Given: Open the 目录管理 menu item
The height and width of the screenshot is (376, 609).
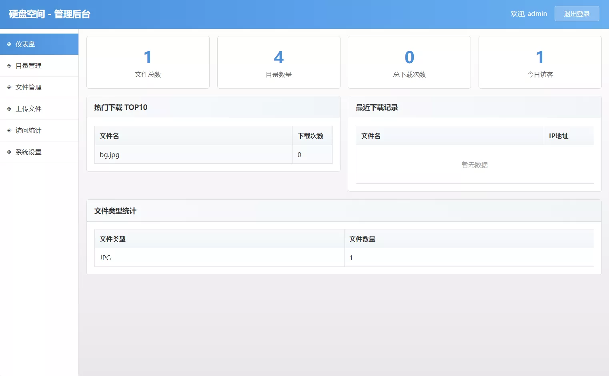Looking at the screenshot, I should coord(28,66).
